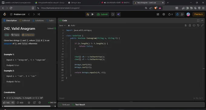Open the Java language dropdown

coord(62,26)
